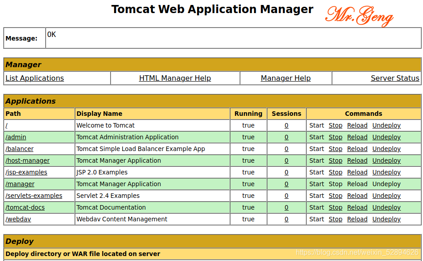Open the /balancer application path
423x261 pixels.
point(19,149)
